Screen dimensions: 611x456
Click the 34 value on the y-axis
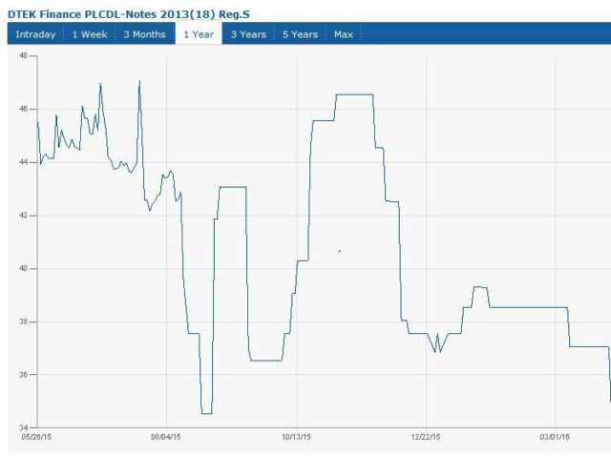point(25,427)
